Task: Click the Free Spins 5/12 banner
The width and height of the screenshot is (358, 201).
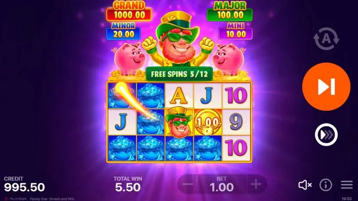Action: tap(179, 74)
